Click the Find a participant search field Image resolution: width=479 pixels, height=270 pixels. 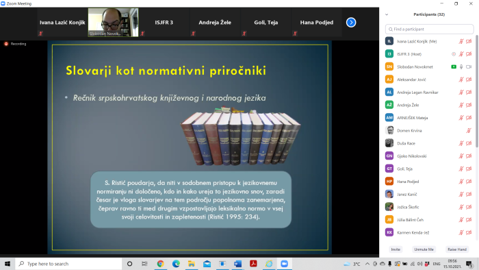430,29
